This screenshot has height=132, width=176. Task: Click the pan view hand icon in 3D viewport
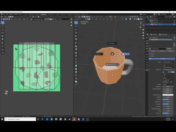click(x=143, y=33)
